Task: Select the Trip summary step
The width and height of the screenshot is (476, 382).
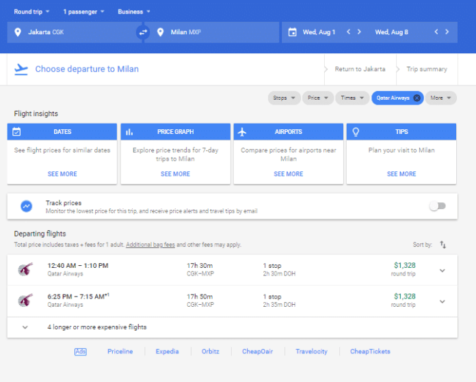Action: (427, 69)
